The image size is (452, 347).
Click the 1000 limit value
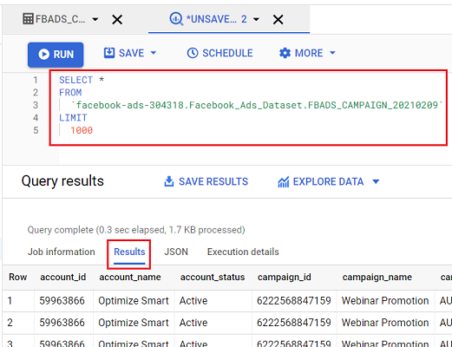click(82, 130)
